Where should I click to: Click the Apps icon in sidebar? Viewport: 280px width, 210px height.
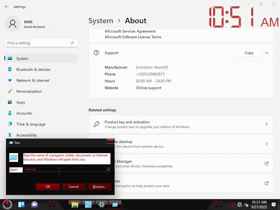pos(10,102)
